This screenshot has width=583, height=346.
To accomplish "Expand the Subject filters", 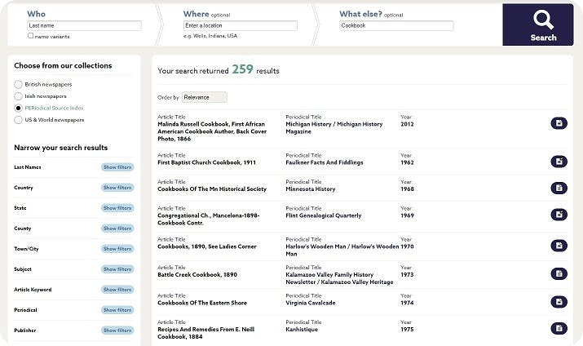I will [117, 269].
